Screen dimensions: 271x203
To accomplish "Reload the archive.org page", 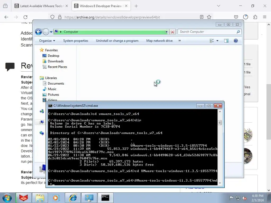I will [x=25, y=17].
